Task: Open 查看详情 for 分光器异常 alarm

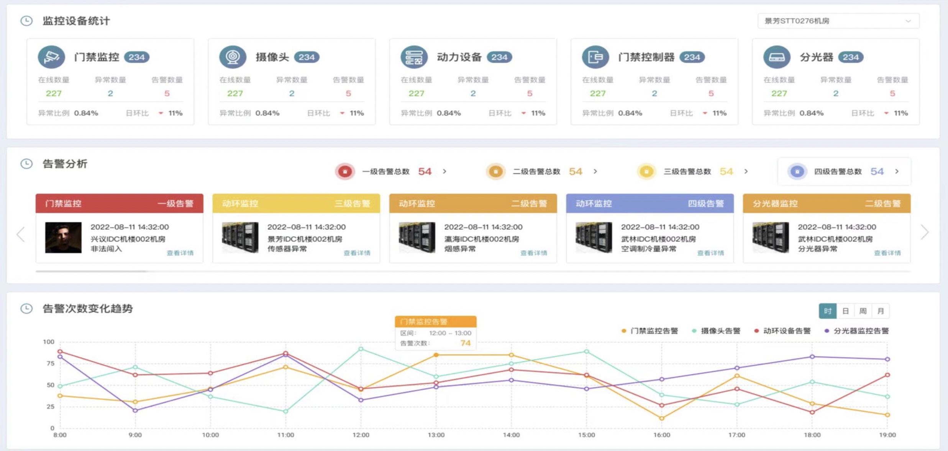Action: (x=887, y=253)
